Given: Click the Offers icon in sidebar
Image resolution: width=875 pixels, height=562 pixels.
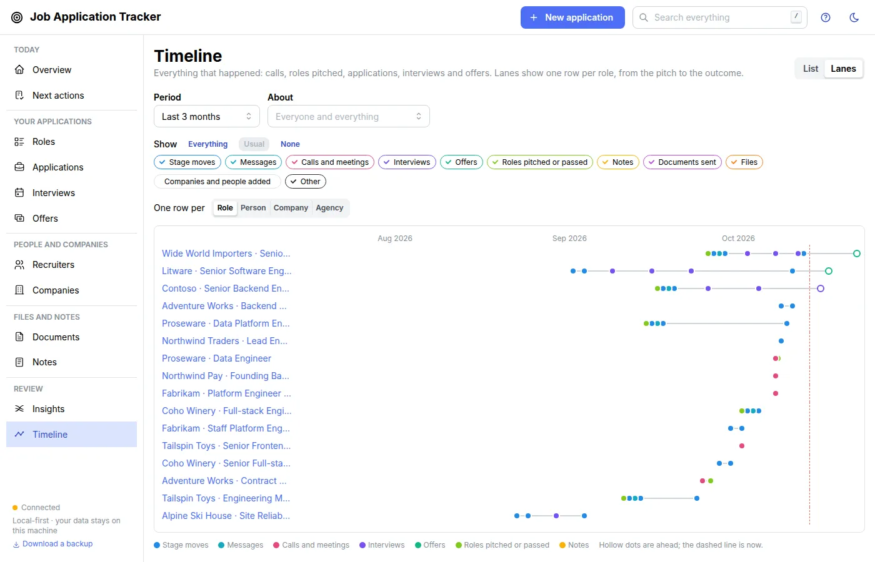Looking at the screenshot, I should [x=19, y=219].
